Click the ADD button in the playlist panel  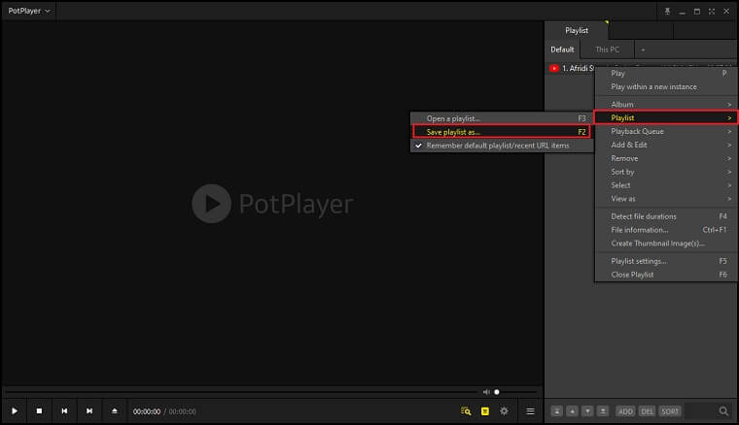click(x=625, y=411)
